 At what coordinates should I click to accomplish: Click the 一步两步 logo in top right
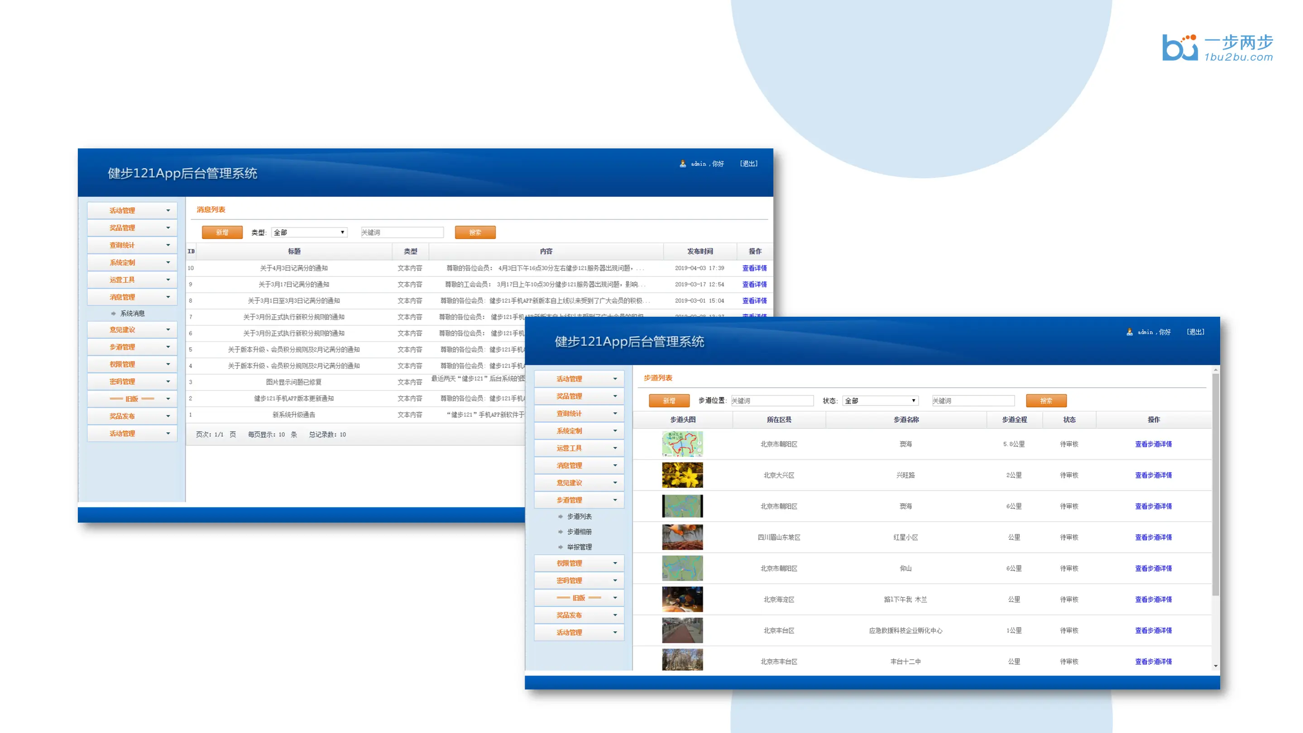tap(1217, 48)
